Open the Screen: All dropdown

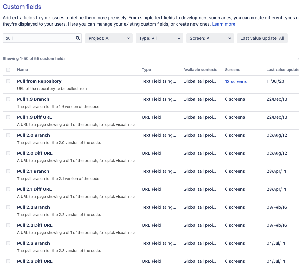tap(210, 38)
